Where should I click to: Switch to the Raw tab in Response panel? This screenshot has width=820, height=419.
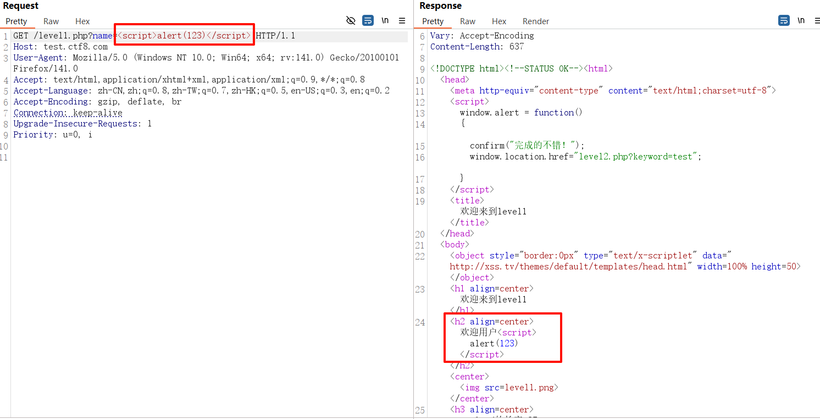pos(468,21)
